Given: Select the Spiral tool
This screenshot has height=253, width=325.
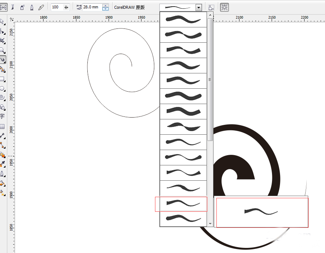Looking at the screenshot, I should click(x=3, y=98).
